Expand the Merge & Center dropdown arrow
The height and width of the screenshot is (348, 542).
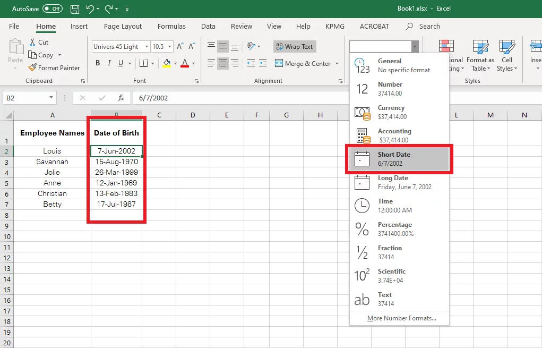tap(336, 64)
